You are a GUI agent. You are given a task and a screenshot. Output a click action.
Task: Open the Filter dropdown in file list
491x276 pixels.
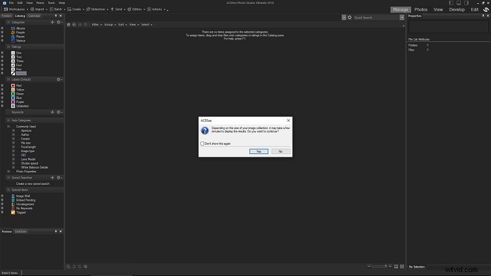tap(97, 24)
